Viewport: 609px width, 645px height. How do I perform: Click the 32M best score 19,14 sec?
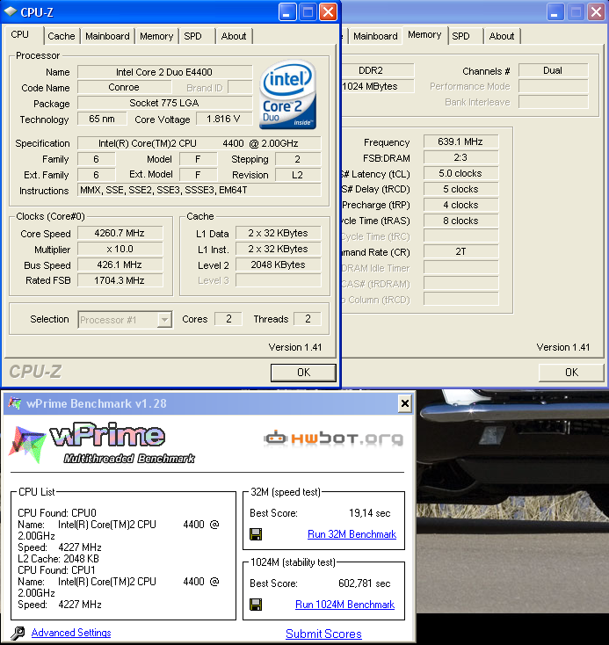point(369,513)
